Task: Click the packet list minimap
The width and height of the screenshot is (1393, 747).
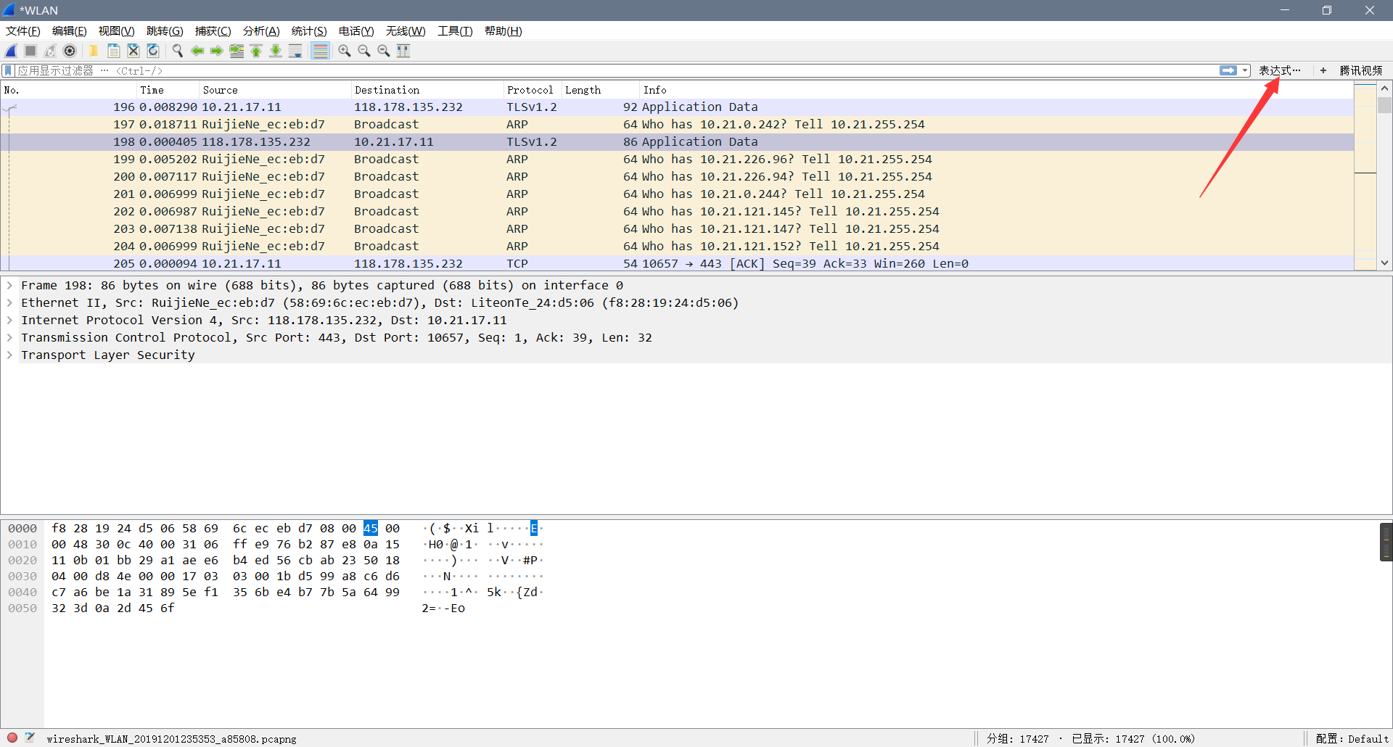Action: 1365,177
